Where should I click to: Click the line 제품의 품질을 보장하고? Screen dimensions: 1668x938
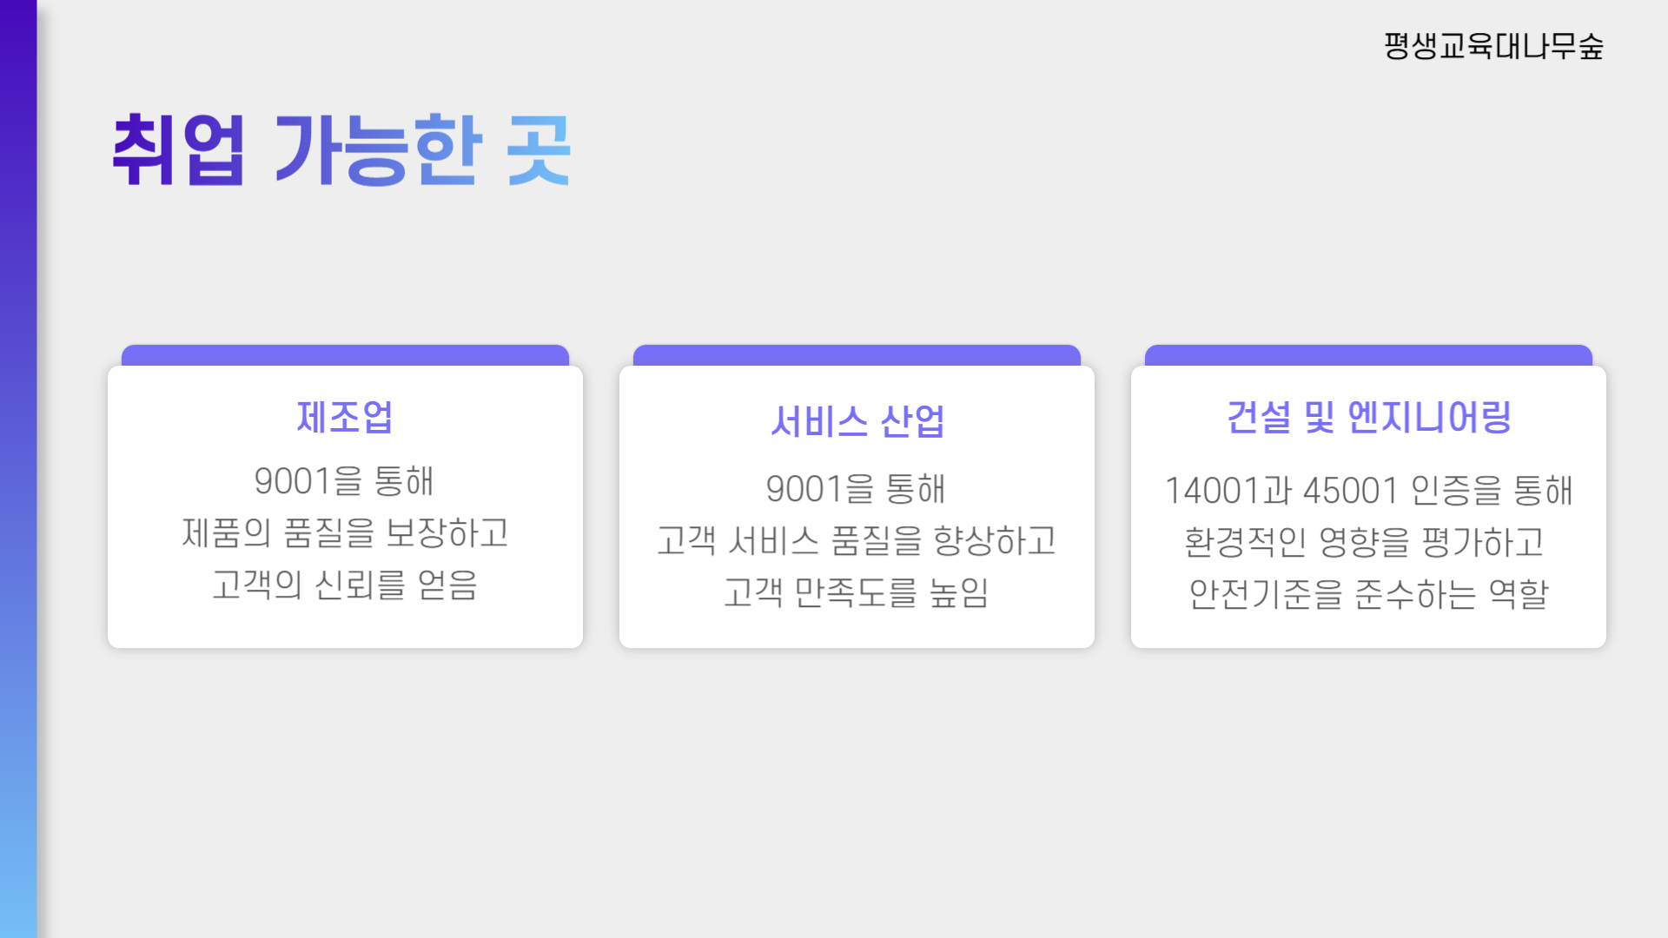[345, 533]
